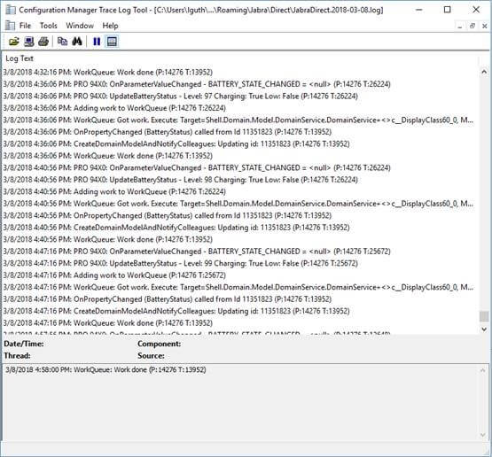
Task: Click details pane scrollbar down arrow
Action: click(x=483, y=435)
